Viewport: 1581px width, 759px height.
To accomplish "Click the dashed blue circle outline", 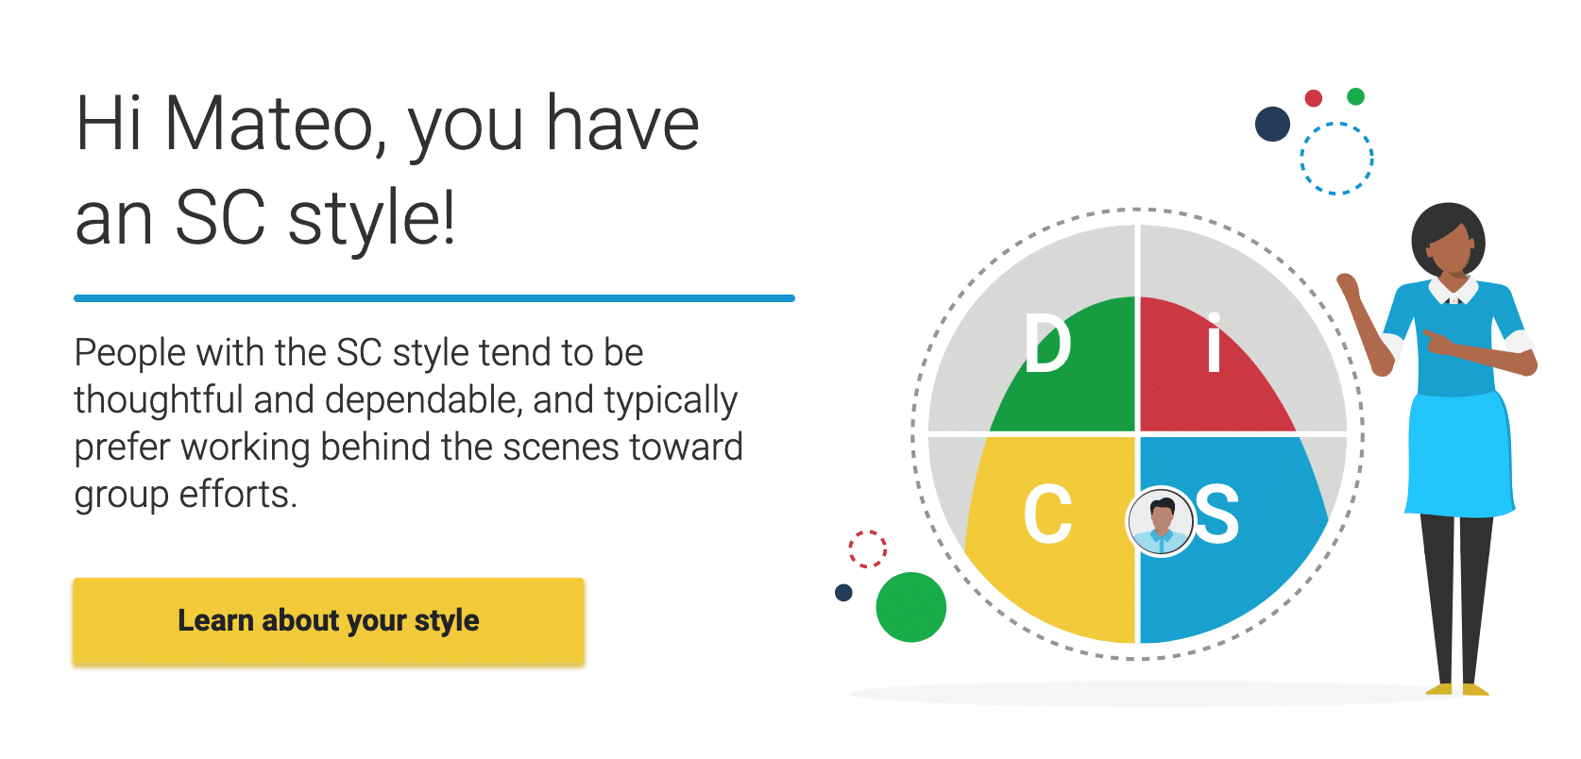I will (x=1336, y=159).
